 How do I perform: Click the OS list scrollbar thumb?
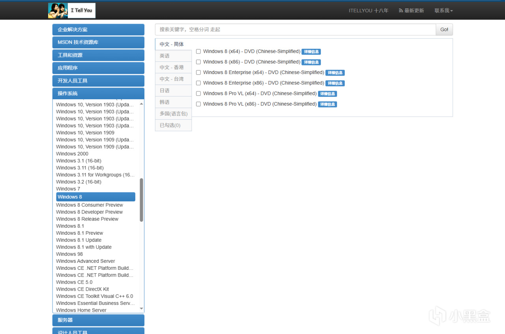142,200
